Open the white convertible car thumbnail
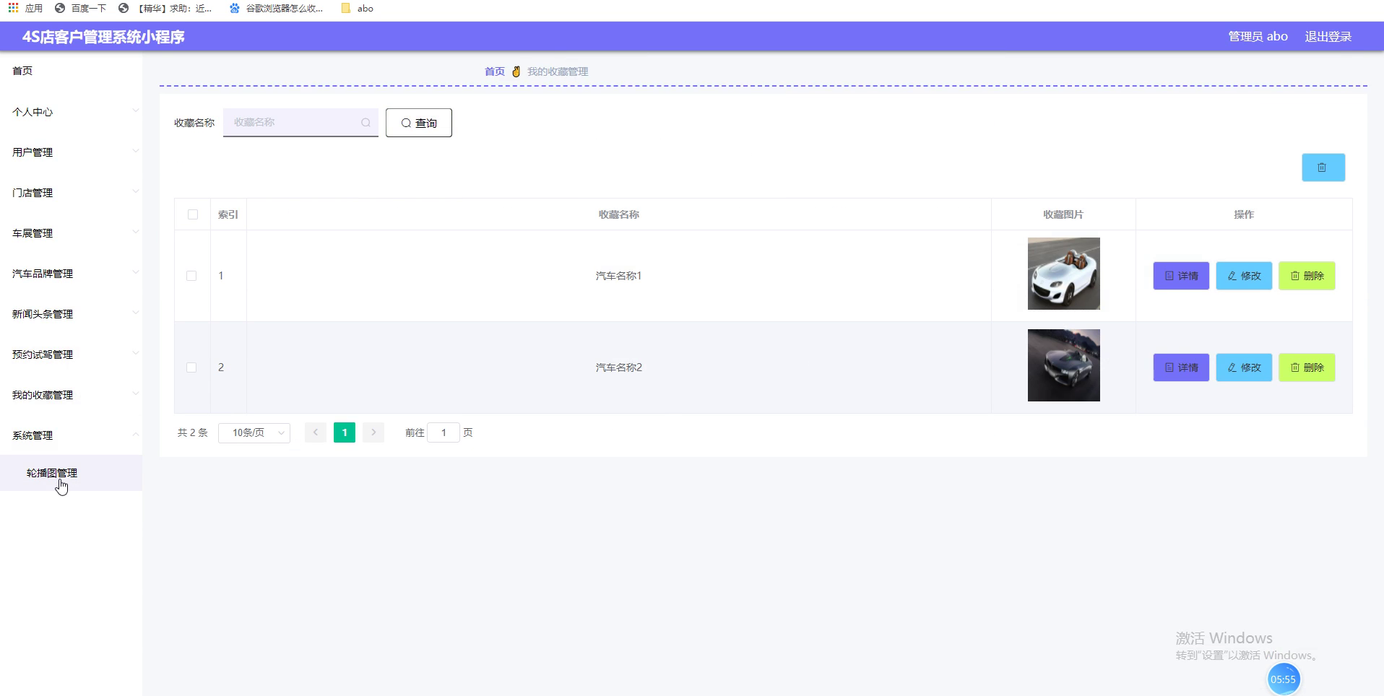 (1063, 274)
